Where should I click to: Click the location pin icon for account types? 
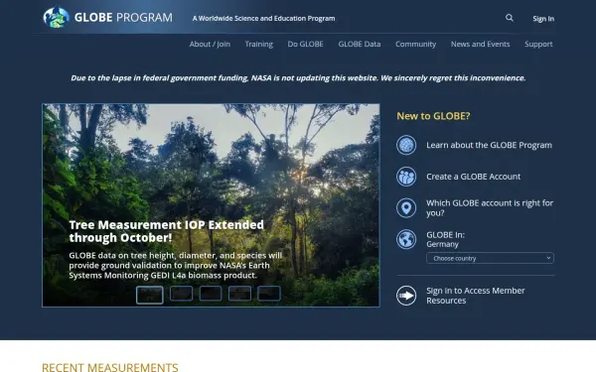406,208
